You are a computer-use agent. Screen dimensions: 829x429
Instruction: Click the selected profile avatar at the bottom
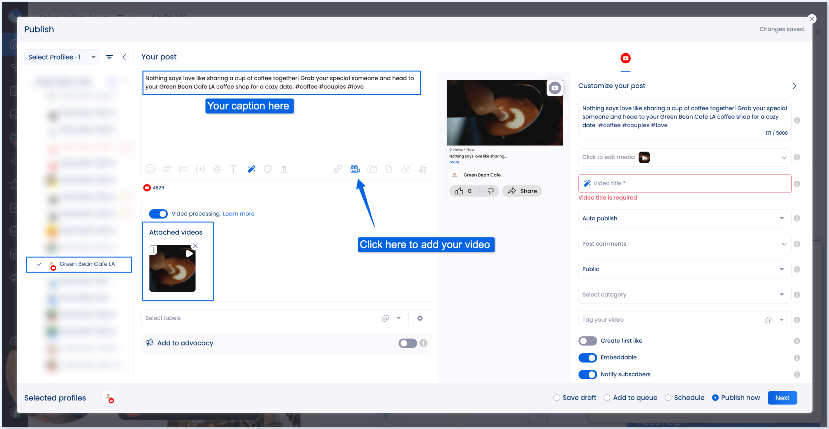pos(109,397)
